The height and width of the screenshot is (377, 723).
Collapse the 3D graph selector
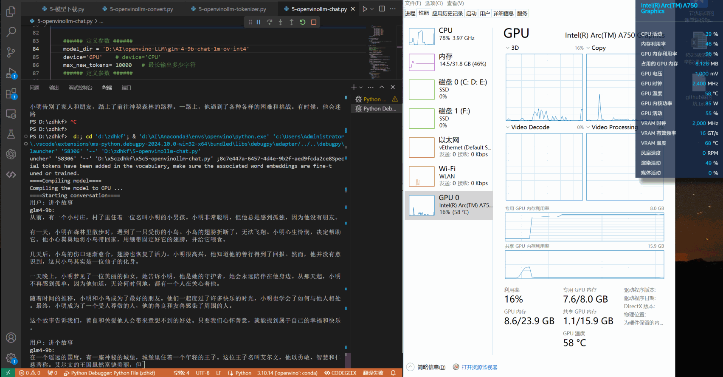tap(508, 48)
